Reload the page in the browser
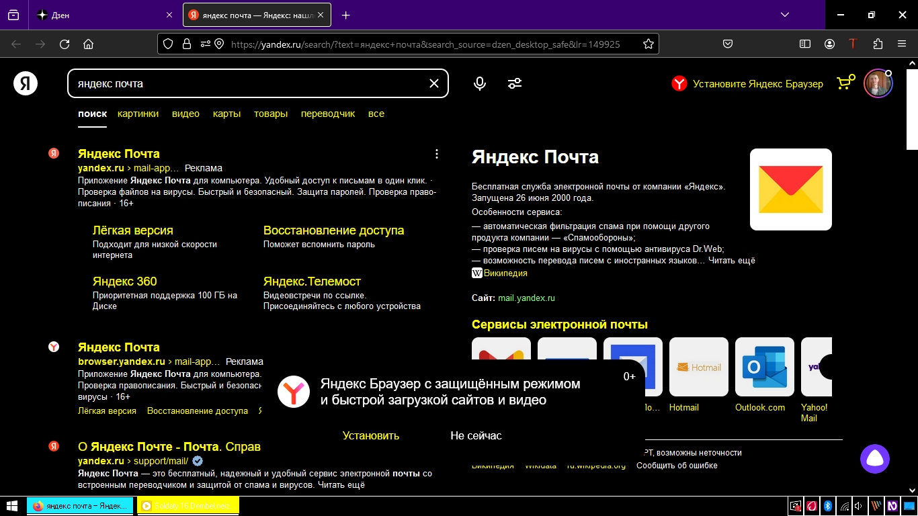This screenshot has height=516, width=918. [65, 44]
